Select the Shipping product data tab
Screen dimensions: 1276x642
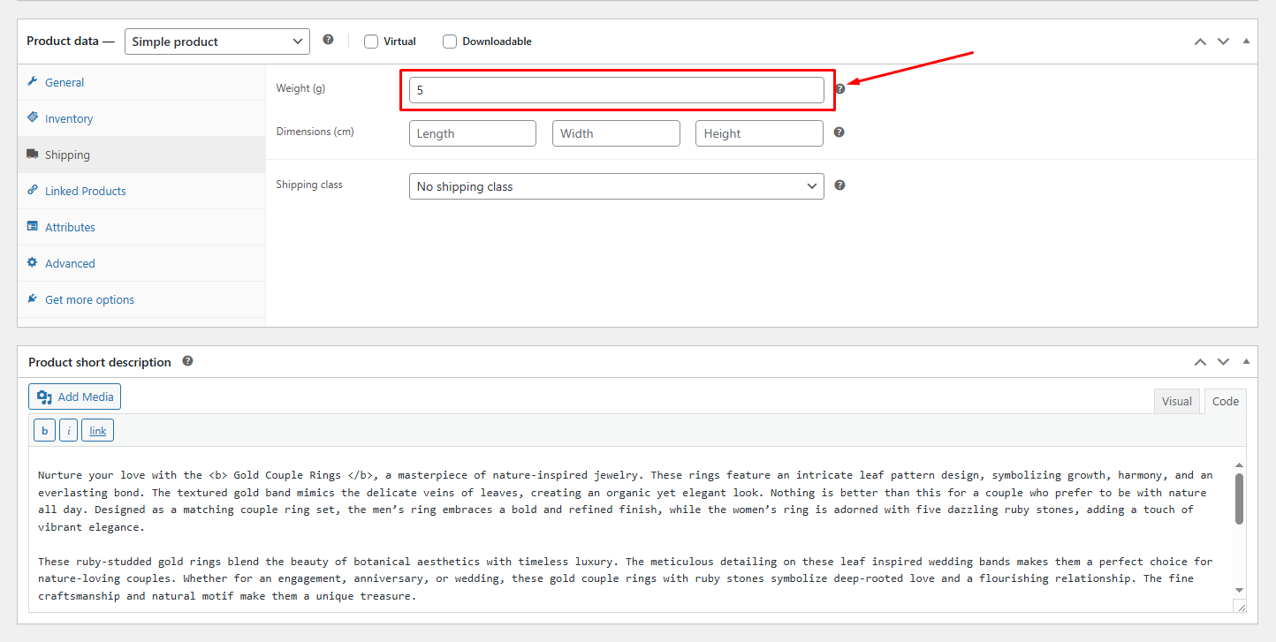[141, 155]
